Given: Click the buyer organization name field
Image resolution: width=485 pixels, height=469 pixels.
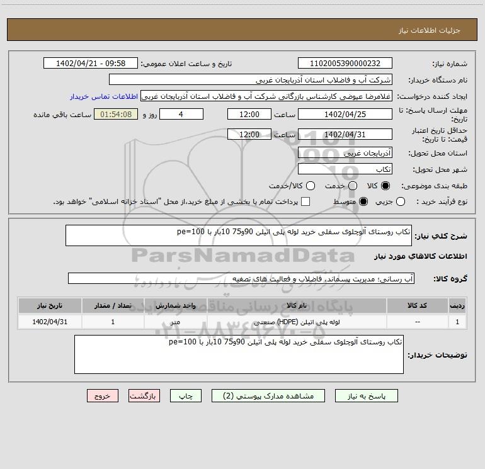Looking at the screenshot, I should [251, 79].
